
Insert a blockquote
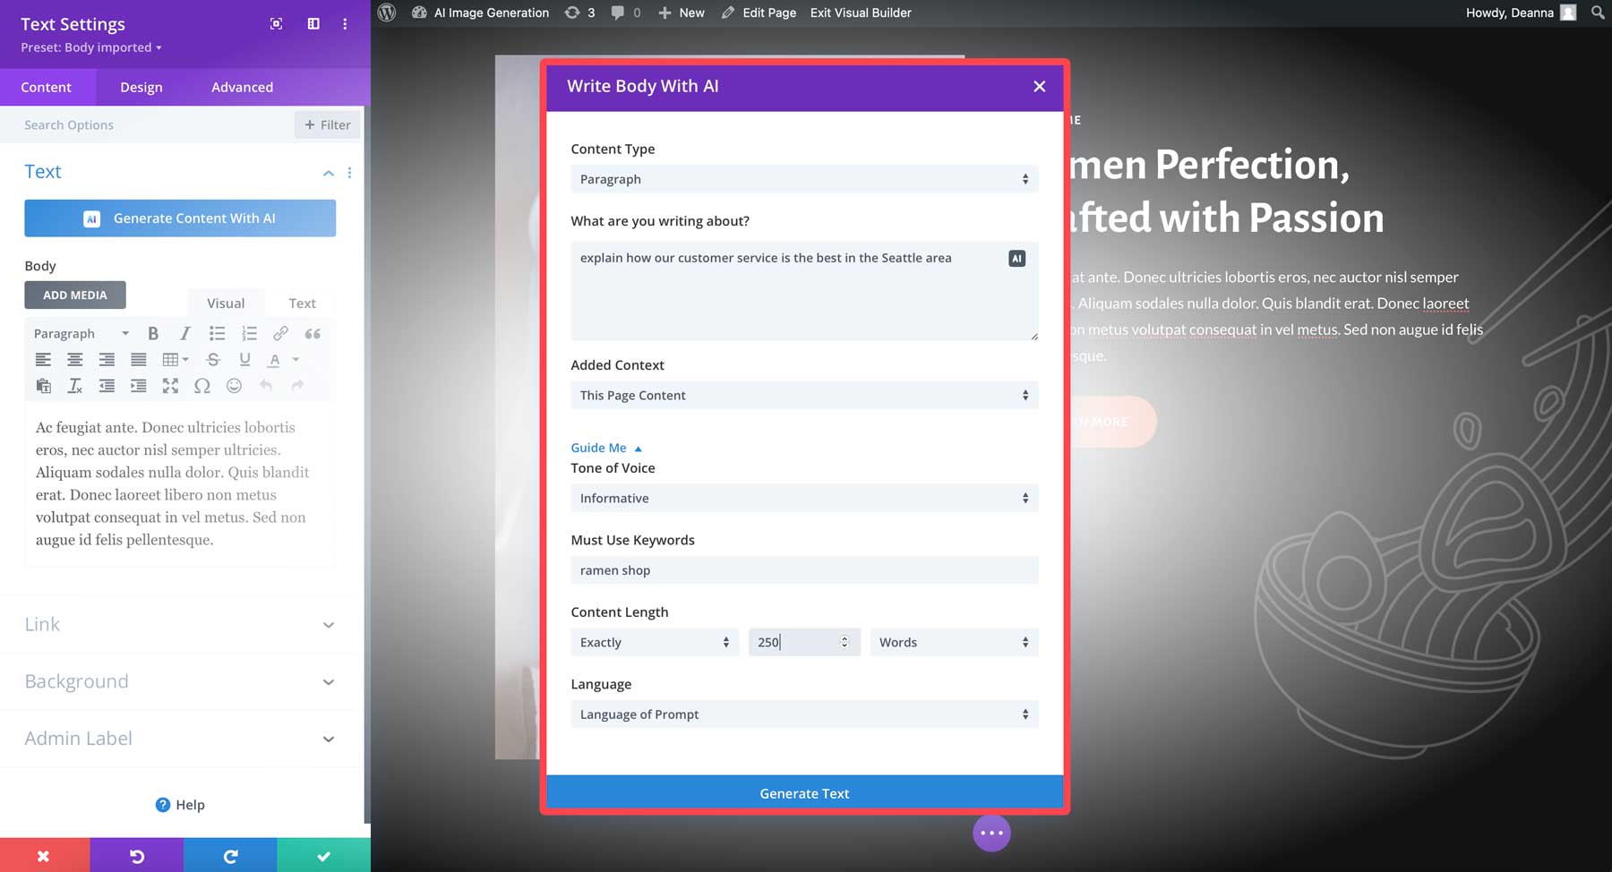click(313, 334)
